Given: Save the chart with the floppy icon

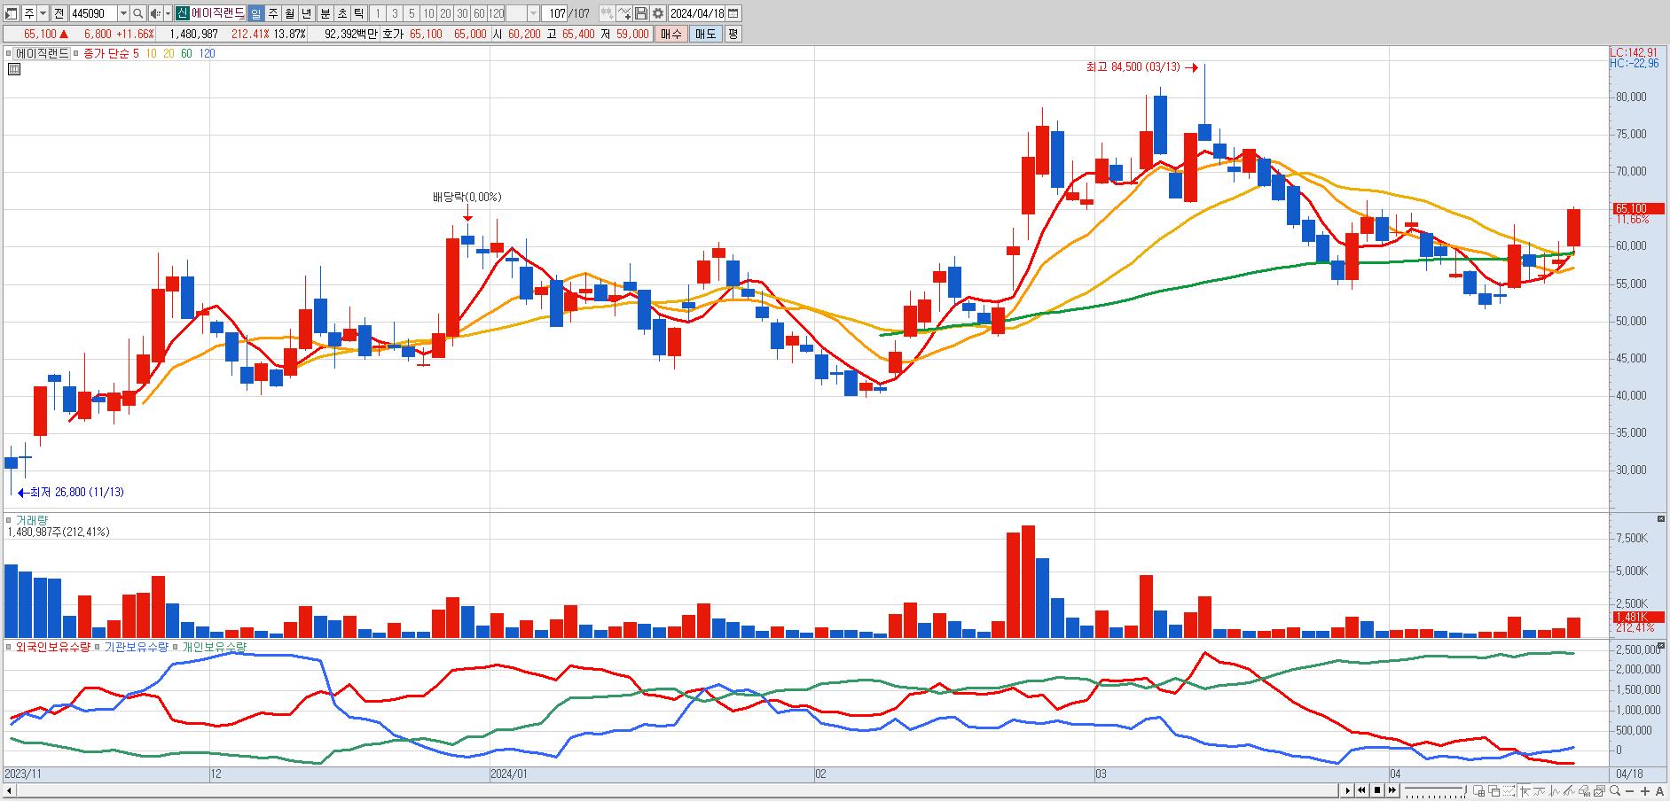Looking at the screenshot, I should pos(641,13).
